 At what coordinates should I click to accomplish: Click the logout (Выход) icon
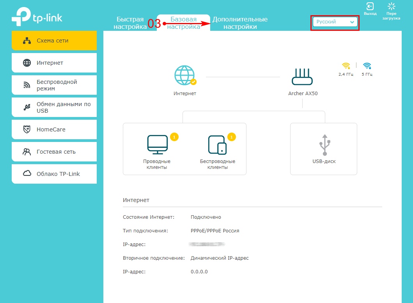[370, 7]
